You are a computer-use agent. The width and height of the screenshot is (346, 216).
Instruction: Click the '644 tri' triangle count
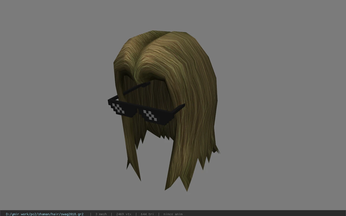[x=147, y=214]
